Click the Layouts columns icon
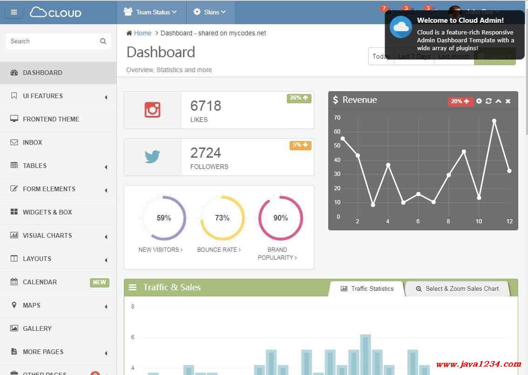The width and height of the screenshot is (528, 375). [14, 258]
